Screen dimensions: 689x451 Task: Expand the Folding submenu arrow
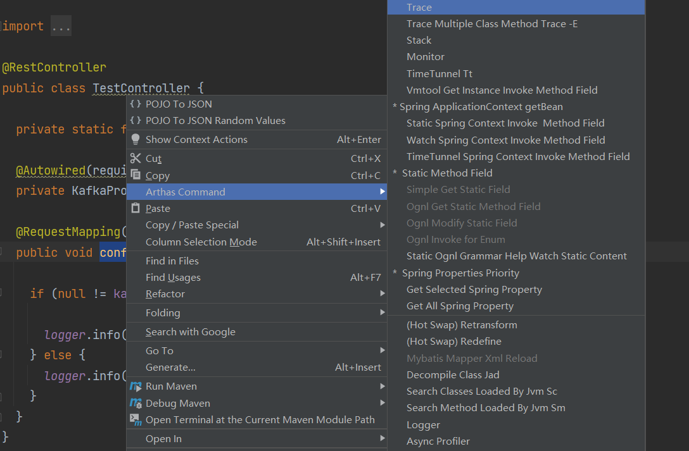click(x=382, y=312)
